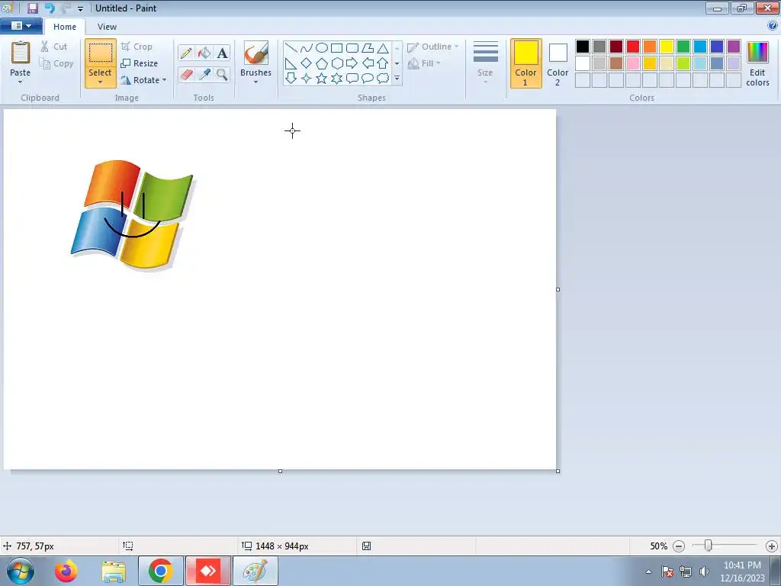Choose the Oval shape

(322, 48)
